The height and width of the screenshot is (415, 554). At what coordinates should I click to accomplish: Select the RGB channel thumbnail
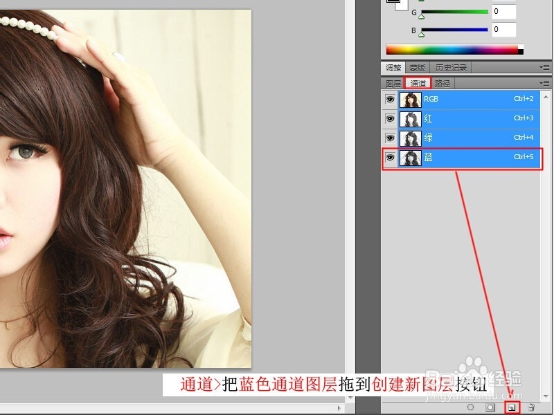[410, 100]
